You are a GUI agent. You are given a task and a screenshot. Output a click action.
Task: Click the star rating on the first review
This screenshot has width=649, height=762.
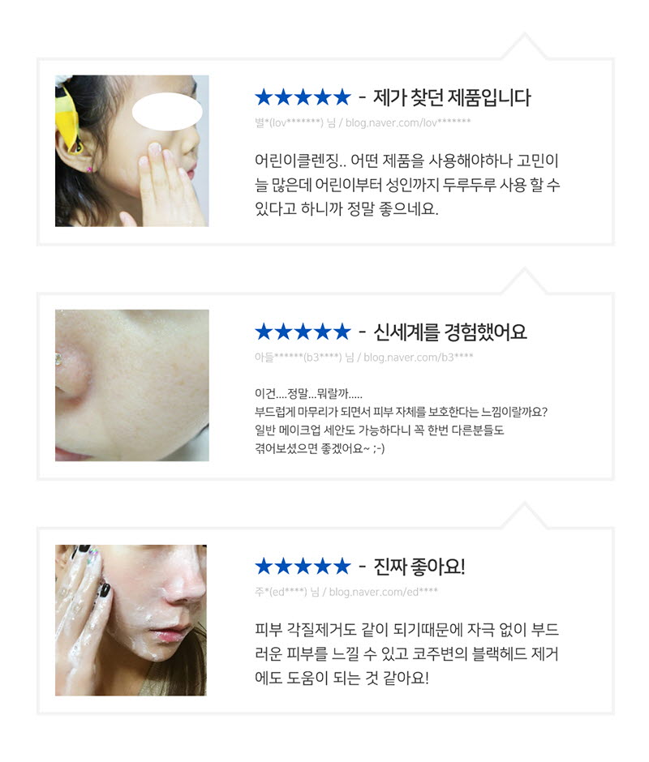point(303,97)
